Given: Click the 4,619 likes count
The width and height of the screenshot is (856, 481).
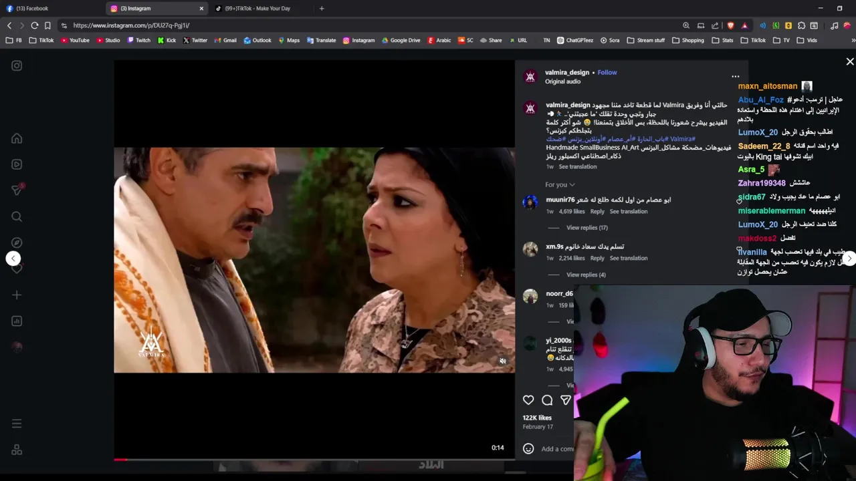Looking at the screenshot, I should (x=572, y=211).
